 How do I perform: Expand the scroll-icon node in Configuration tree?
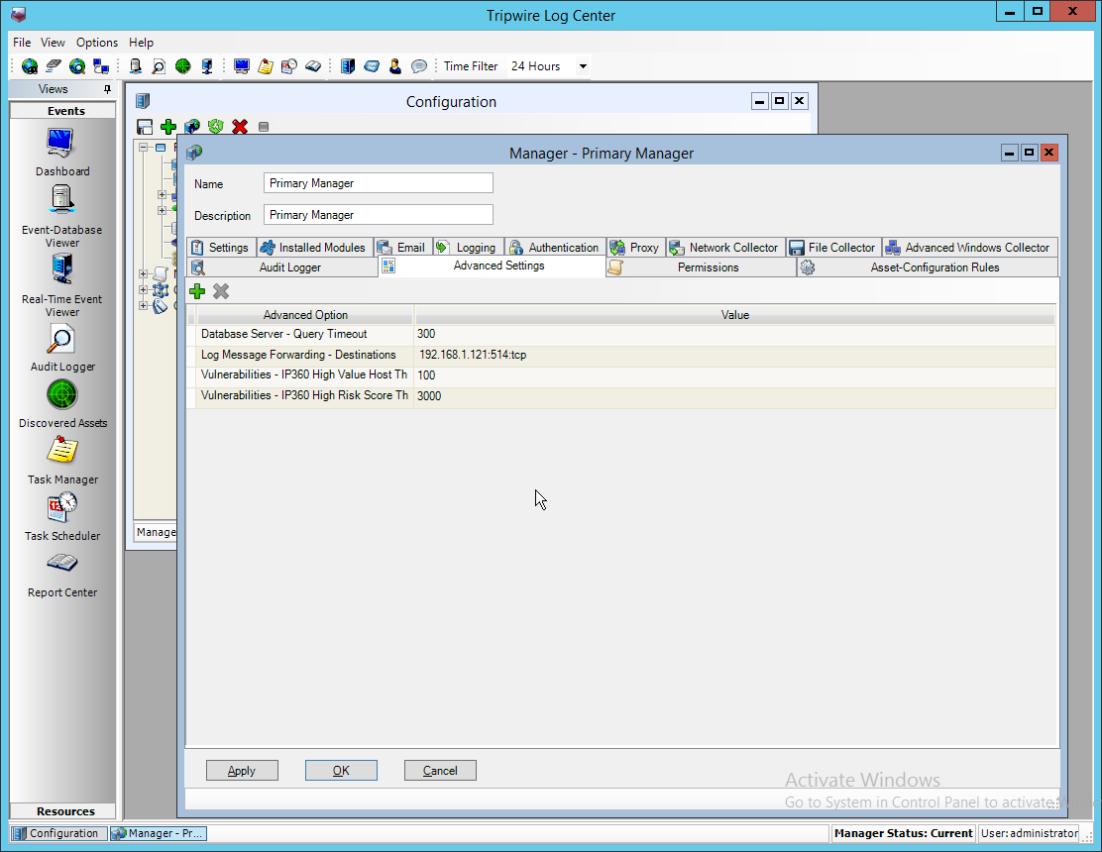click(144, 274)
